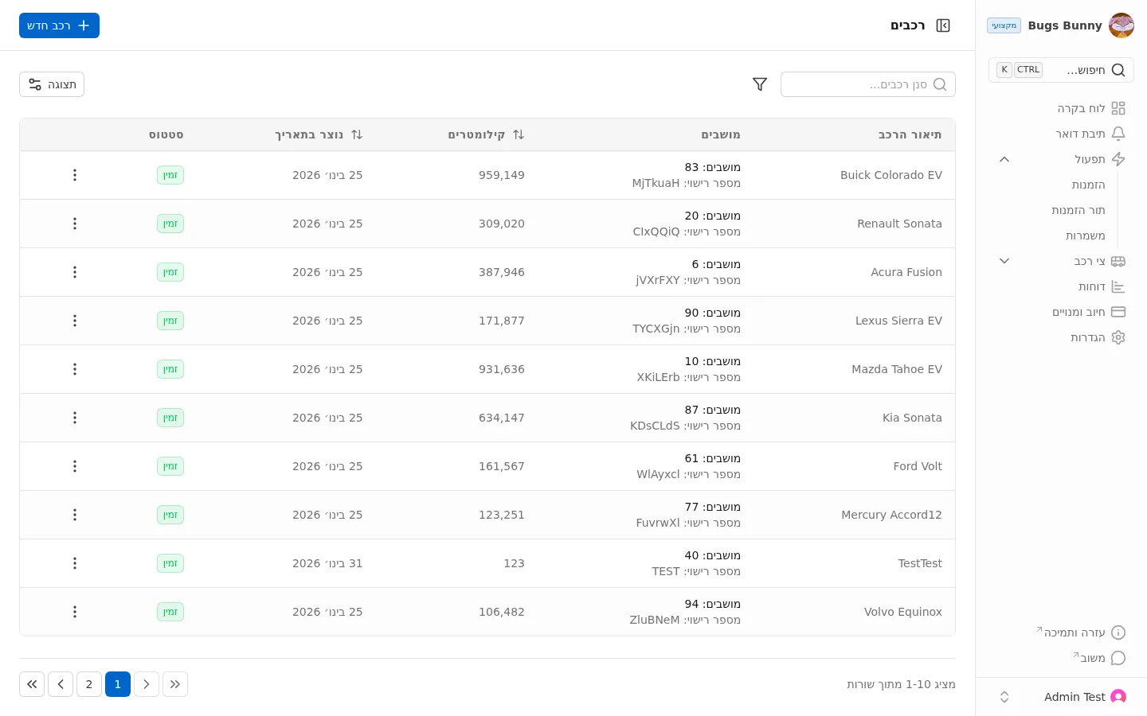The image size is (1147, 716).
Task: Open the חיפוש search box in sidebar
Action: [1061, 70]
